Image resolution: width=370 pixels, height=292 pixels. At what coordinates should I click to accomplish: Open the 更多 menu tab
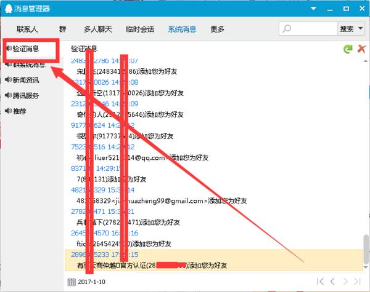pyautogui.click(x=217, y=29)
